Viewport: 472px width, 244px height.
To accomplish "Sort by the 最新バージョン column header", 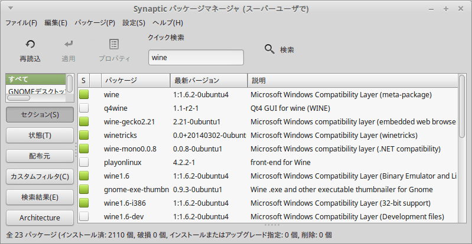I will click(209, 81).
